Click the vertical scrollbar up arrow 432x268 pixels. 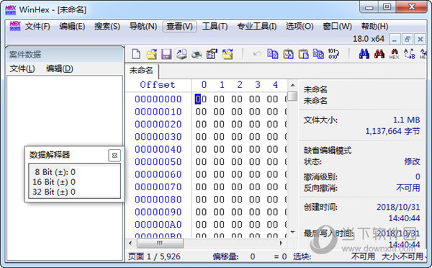pos(292,85)
